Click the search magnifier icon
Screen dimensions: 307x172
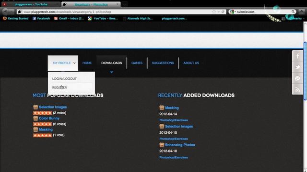coord(293,11)
